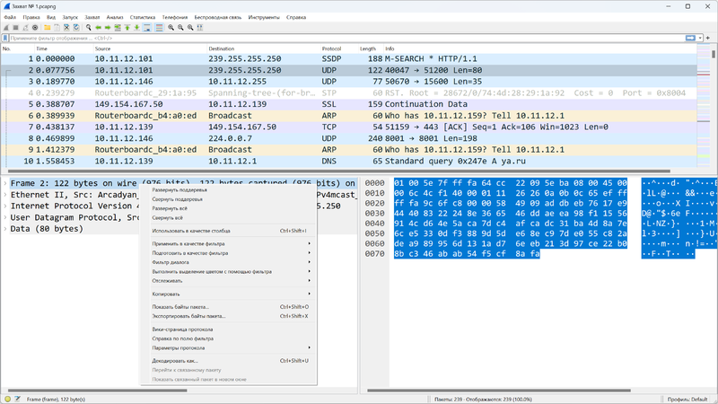Screen dimensions: 718x404
Task: Expand the Ethernet II tree node
Action: coord(5,195)
